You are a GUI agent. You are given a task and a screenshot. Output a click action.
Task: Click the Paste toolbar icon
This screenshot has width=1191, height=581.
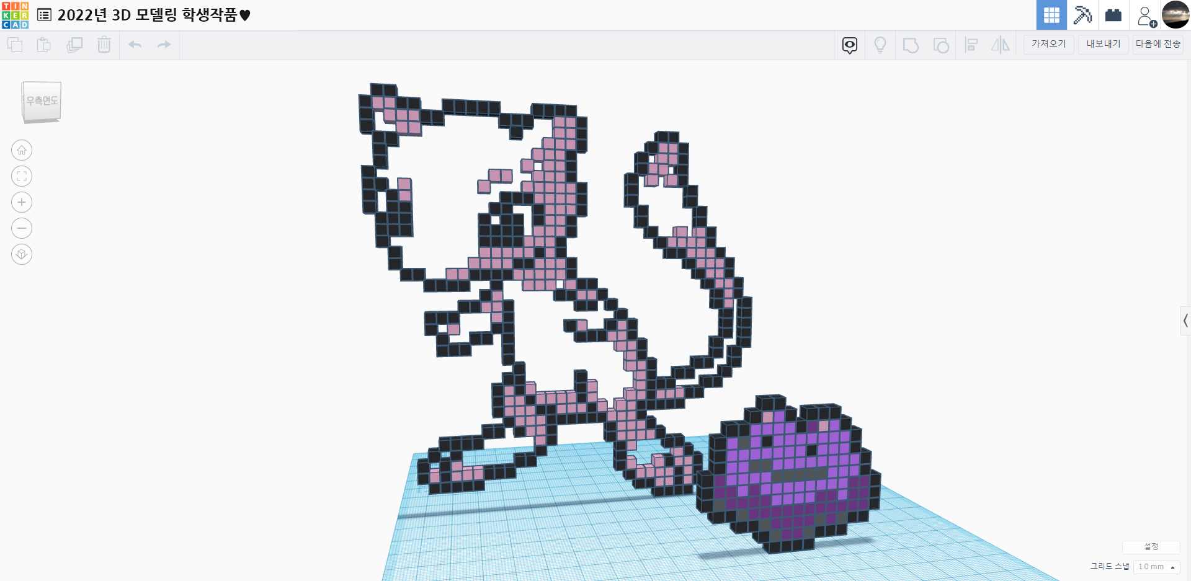pyautogui.click(x=44, y=45)
